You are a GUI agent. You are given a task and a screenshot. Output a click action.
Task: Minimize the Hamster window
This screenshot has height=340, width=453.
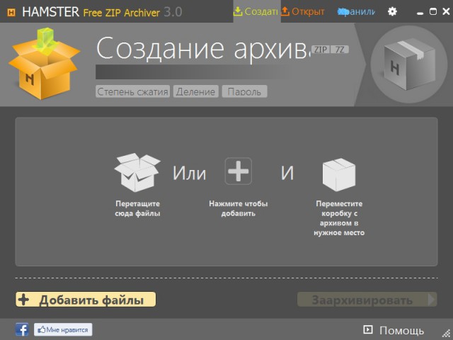coord(420,13)
